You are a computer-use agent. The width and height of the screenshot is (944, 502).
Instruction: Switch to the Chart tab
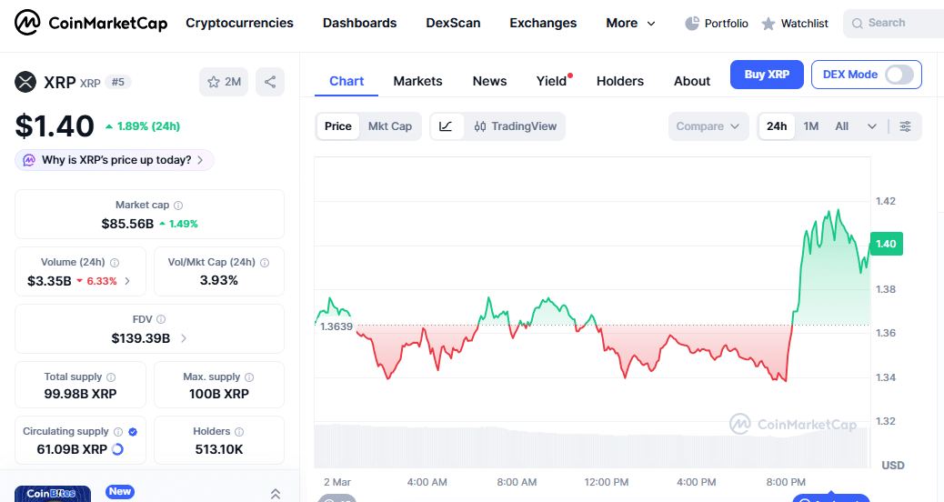coord(346,81)
